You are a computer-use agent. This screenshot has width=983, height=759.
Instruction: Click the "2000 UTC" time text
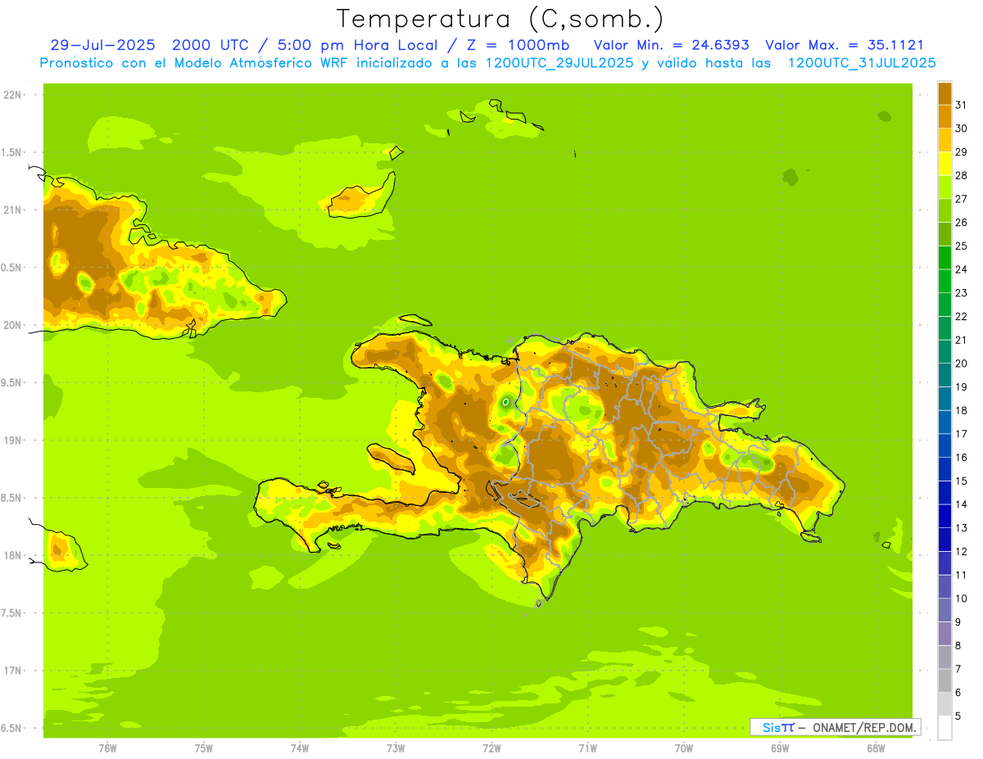tap(209, 45)
